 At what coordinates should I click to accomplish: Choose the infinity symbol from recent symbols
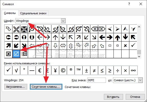point(133,70)
